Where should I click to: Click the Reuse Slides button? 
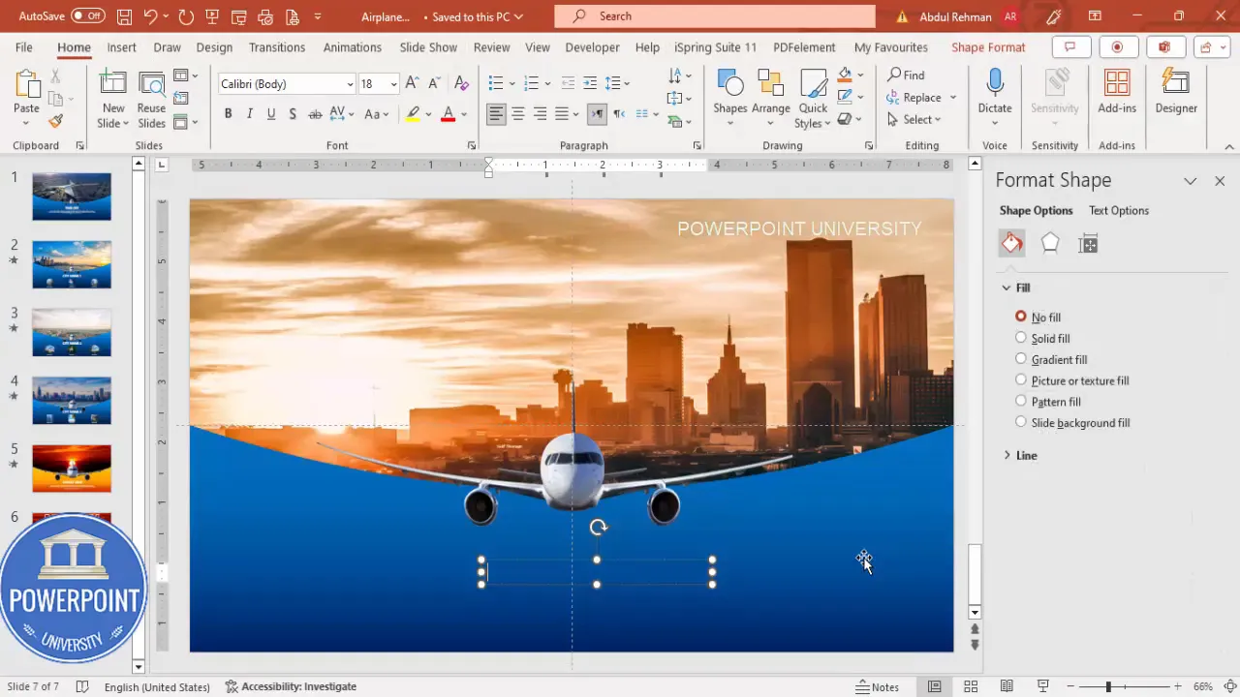151,100
